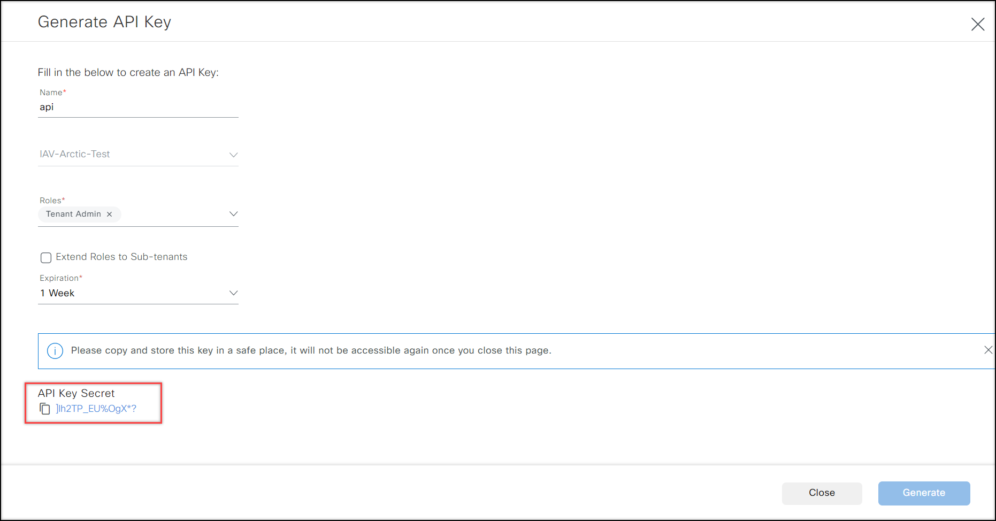Screen dimensions: 996x521
Task: Dismiss the key storage notice banner
Action: pos(988,350)
